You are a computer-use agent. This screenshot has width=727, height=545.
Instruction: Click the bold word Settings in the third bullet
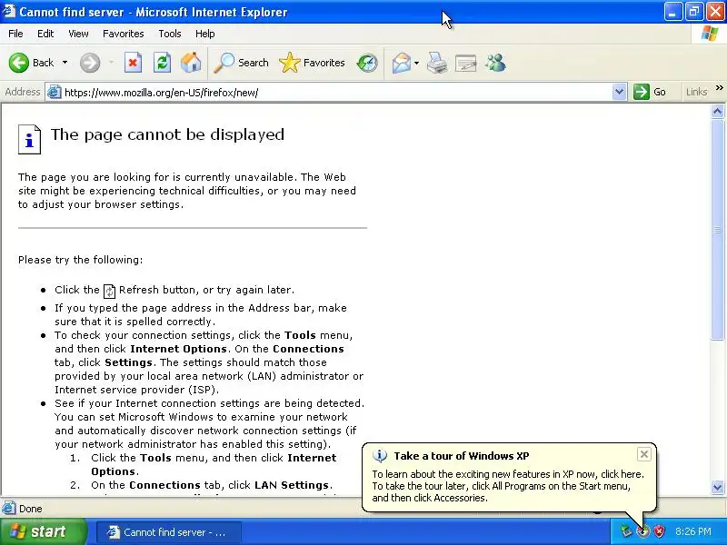[128, 362]
